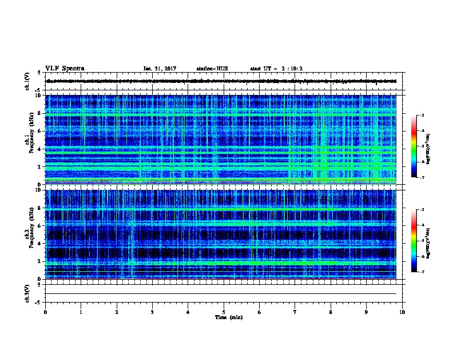453x350 pixels.
Task: Click the time axis tick label "7"
Action: [295, 312]
